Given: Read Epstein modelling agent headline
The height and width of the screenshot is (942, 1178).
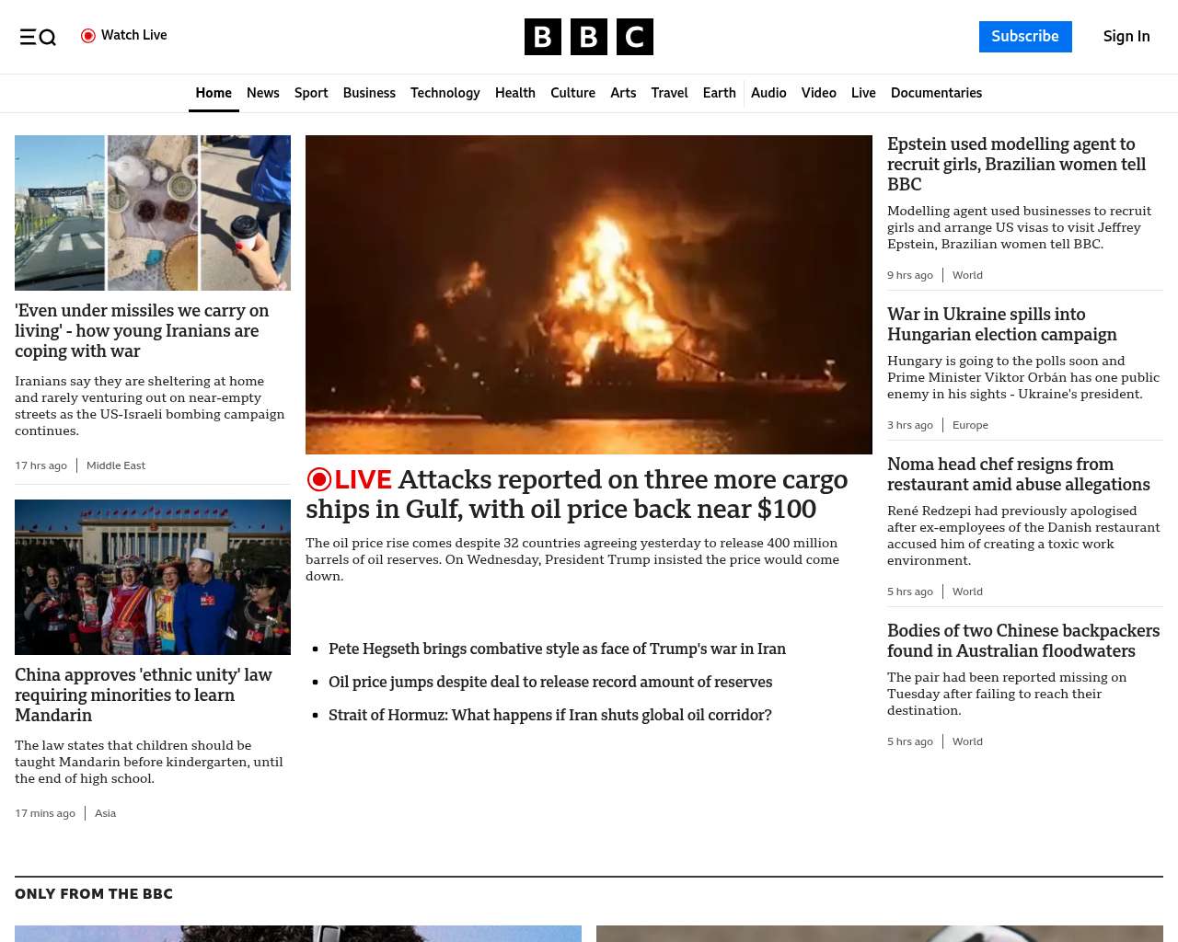Looking at the screenshot, I should (1017, 165).
